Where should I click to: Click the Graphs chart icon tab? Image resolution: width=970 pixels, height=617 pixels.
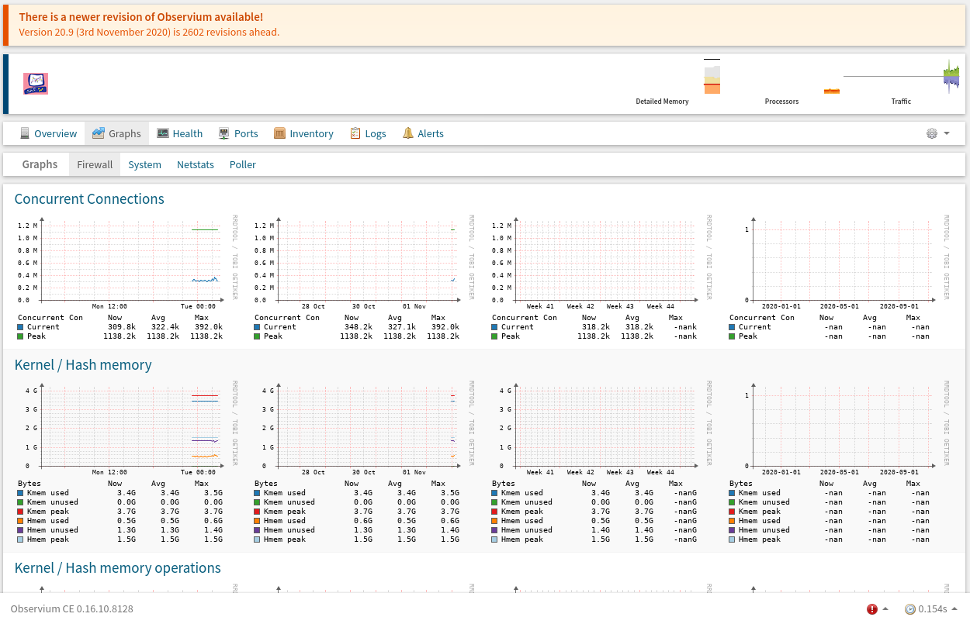[x=98, y=133]
